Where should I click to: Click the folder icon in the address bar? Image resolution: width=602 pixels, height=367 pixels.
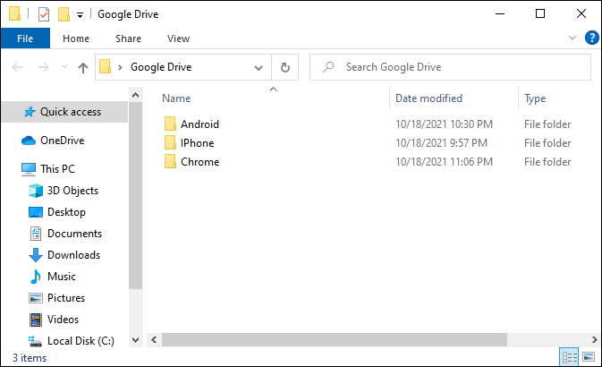[106, 67]
